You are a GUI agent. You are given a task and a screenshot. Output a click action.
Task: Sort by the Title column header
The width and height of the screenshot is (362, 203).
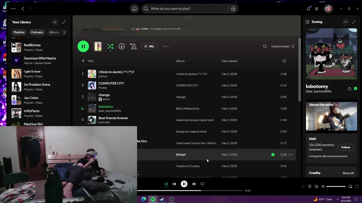(90, 61)
